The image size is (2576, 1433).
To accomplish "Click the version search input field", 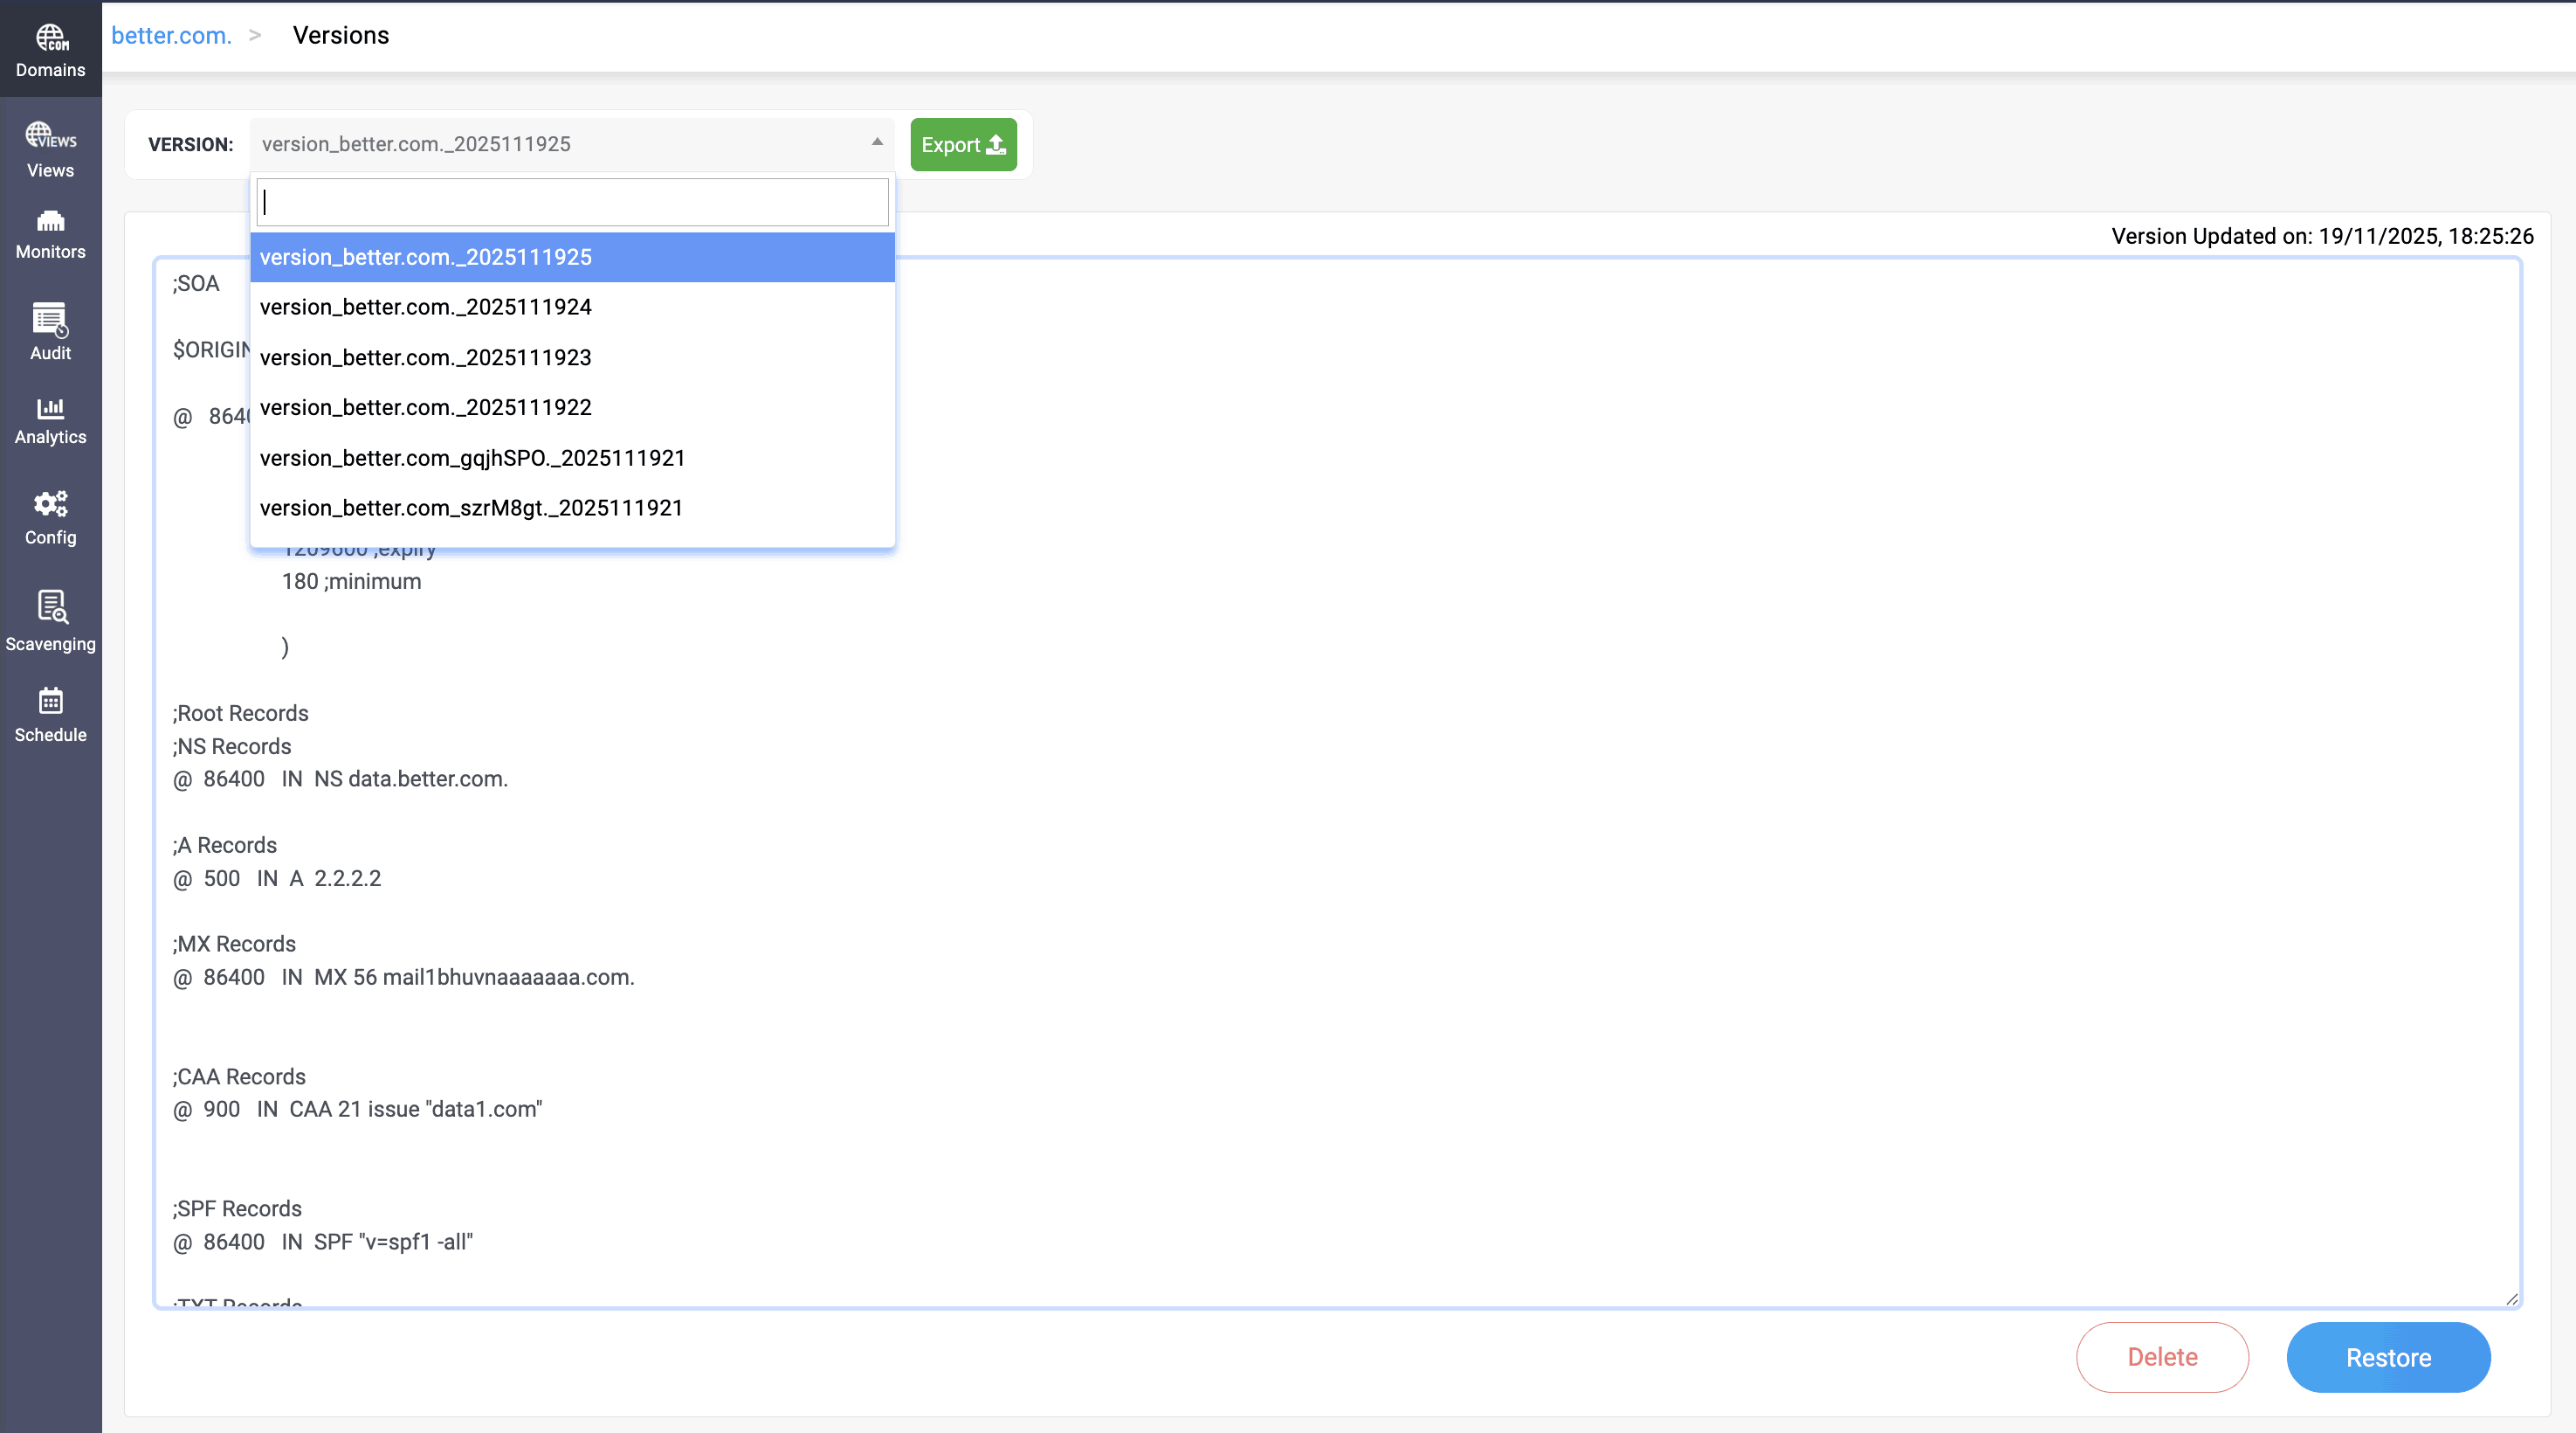I will pyautogui.click(x=571, y=201).
